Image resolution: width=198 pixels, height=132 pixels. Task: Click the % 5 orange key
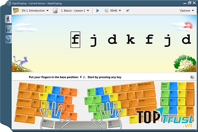click(64, 91)
